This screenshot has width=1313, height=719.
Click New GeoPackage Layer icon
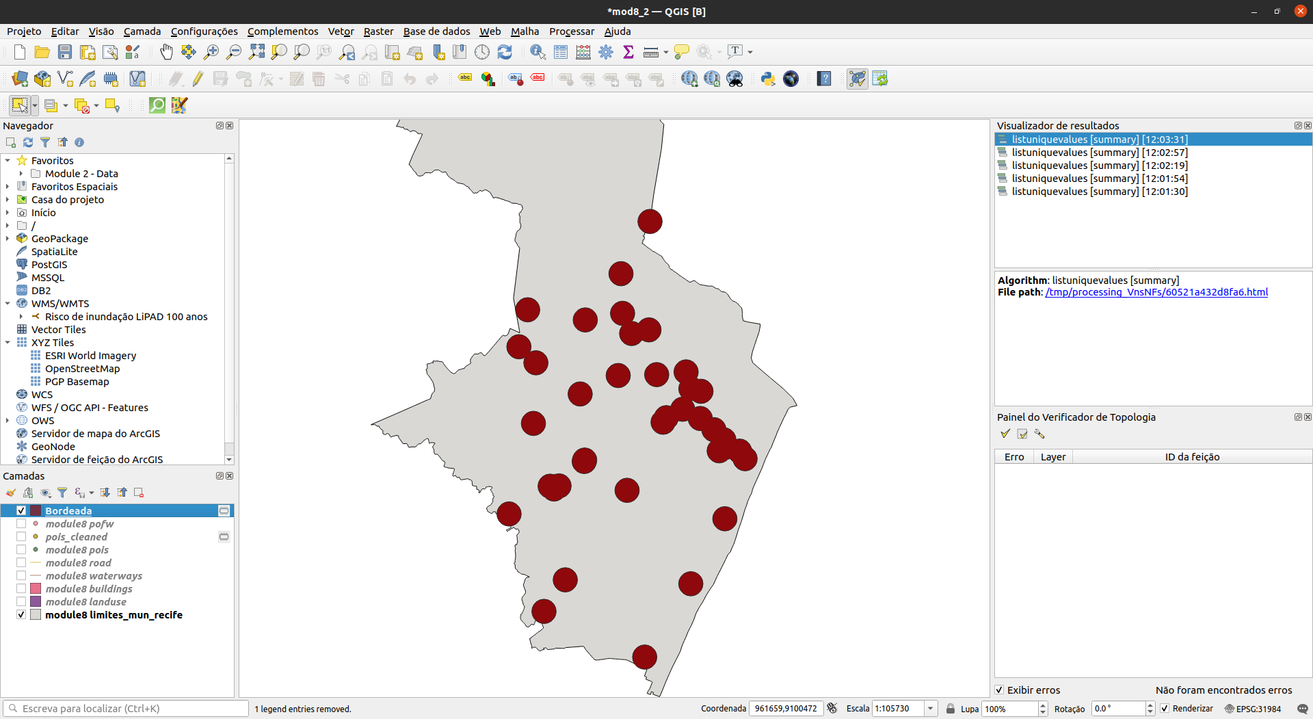click(x=42, y=79)
